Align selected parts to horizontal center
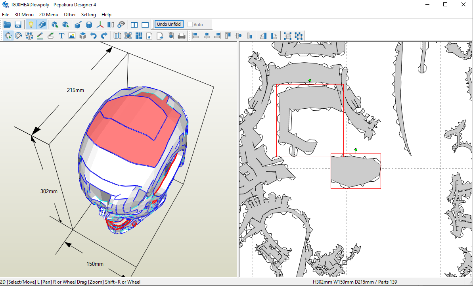Image resolution: width=473 pixels, height=286 pixels. [x=207, y=36]
